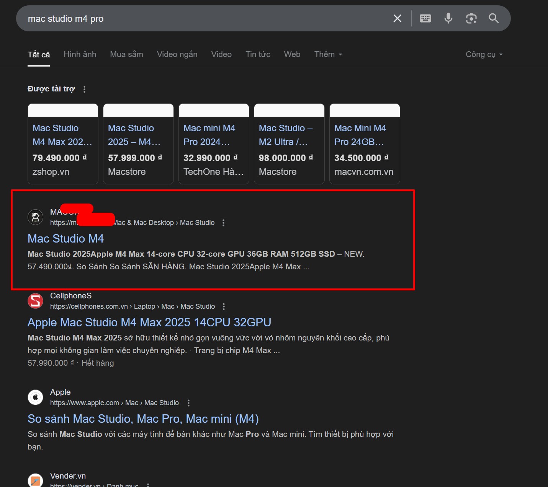Open 'So sánh Mac Studio, Mac Pro, Mac mini (M4)' link
This screenshot has height=487, width=548.
click(x=143, y=419)
